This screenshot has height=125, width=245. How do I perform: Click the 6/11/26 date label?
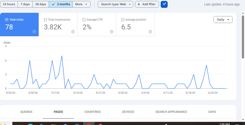pos(168,93)
